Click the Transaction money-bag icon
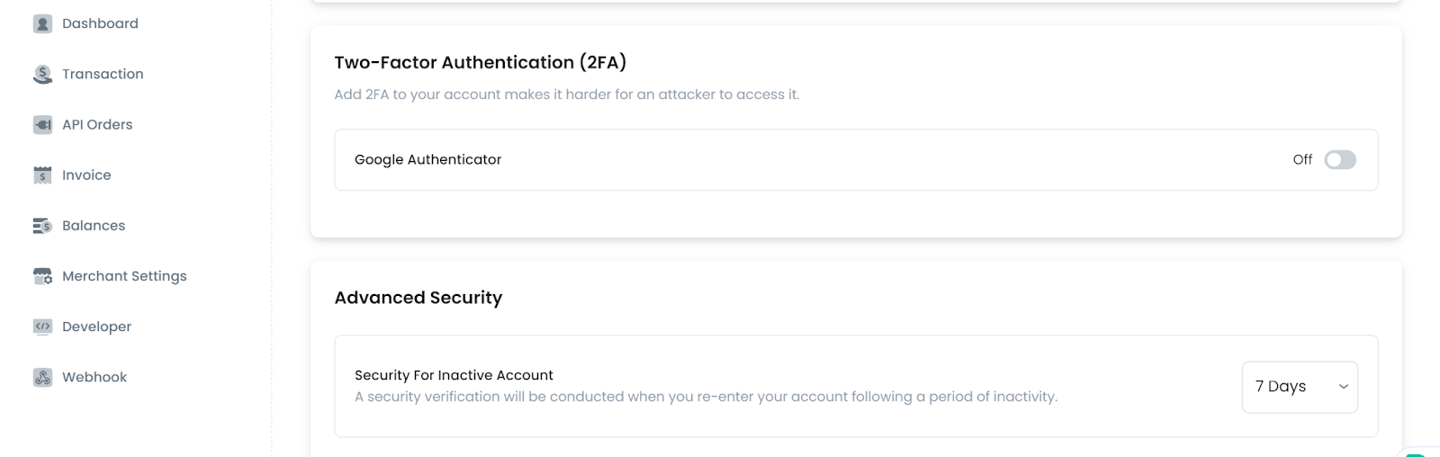This screenshot has height=457, width=1440. (42, 75)
